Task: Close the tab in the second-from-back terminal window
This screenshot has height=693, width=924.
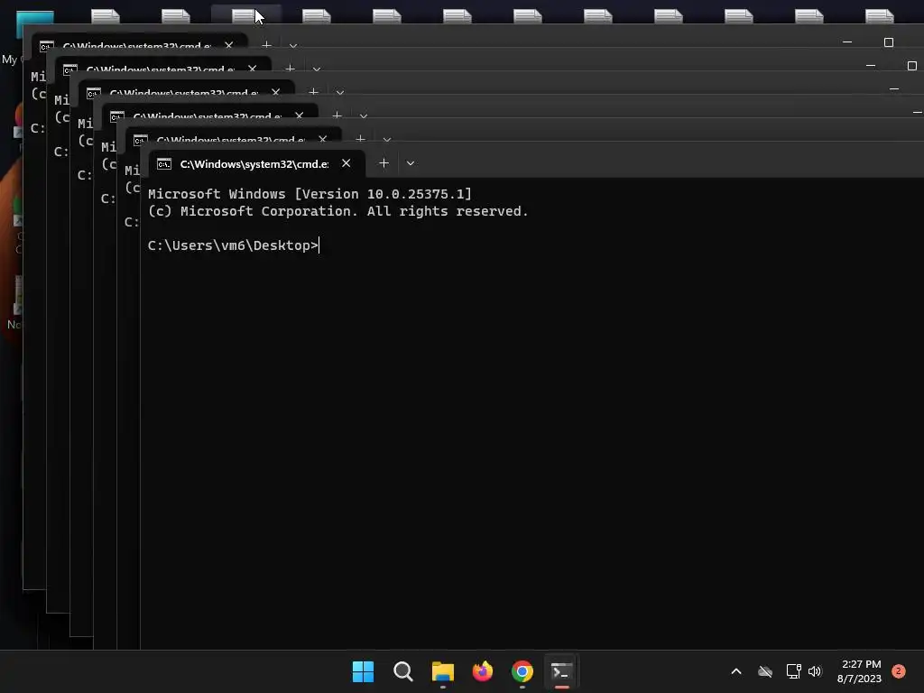Action: click(253, 69)
